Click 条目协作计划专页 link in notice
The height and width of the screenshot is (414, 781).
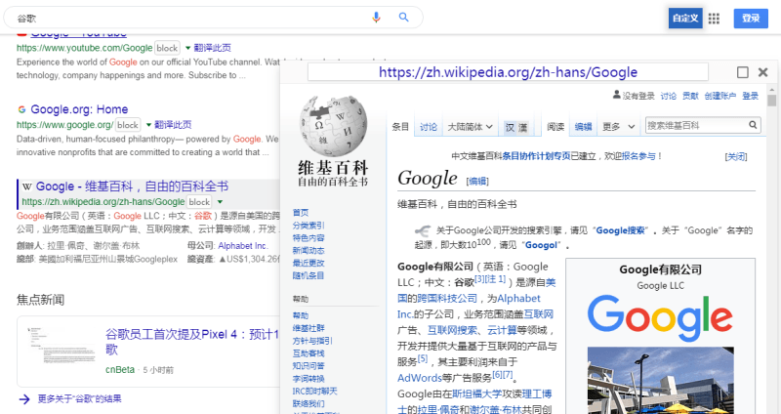tap(536, 156)
